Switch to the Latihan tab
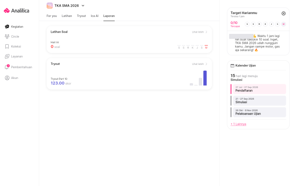This screenshot has height=186, width=297. point(67,16)
